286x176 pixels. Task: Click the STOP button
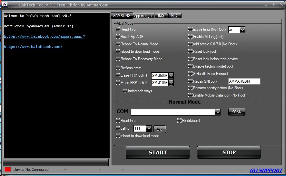(229, 152)
